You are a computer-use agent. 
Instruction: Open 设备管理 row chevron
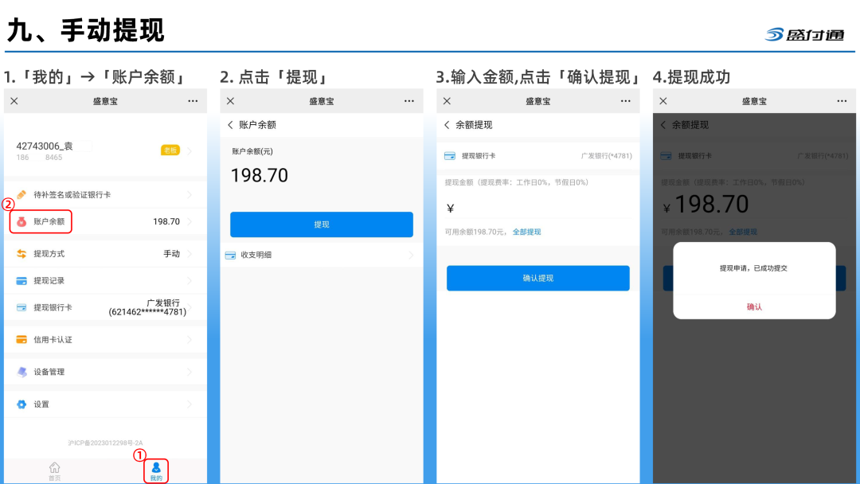[x=190, y=372]
